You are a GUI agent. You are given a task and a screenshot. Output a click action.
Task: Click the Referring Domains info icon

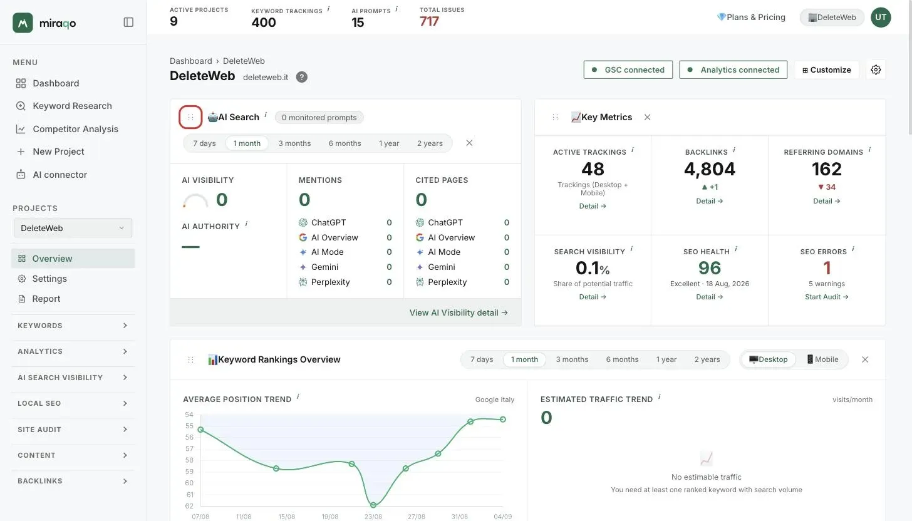(x=869, y=150)
